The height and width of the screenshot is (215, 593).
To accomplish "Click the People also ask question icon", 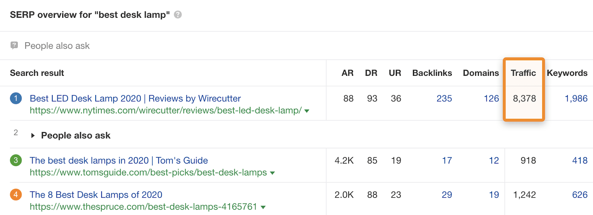I will click(14, 45).
